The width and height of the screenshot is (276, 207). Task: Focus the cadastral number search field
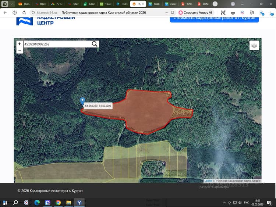pos(57,44)
